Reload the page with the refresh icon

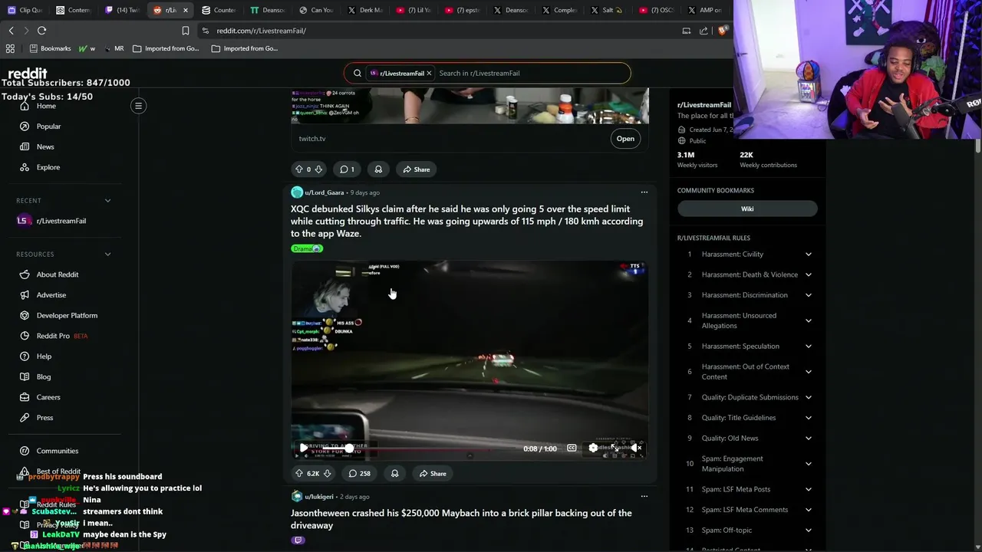(x=41, y=31)
